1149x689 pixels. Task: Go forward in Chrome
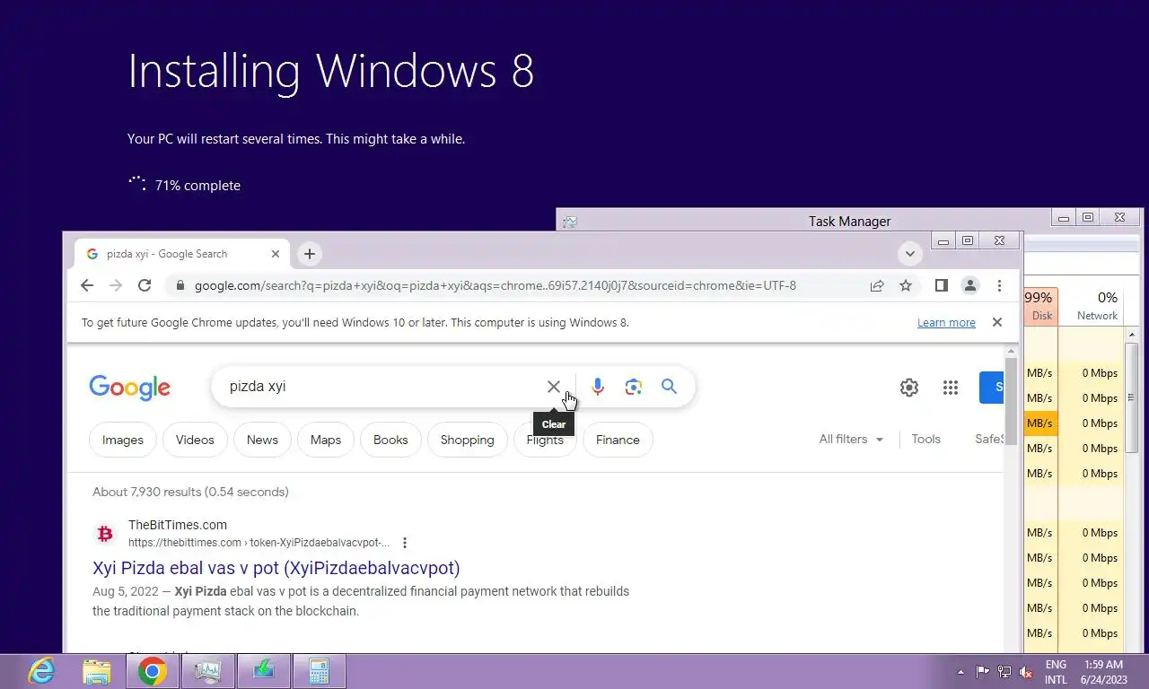[116, 285]
